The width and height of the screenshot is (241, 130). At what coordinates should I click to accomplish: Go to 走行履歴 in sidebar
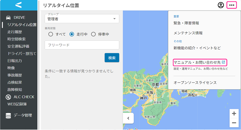coord(14,32)
